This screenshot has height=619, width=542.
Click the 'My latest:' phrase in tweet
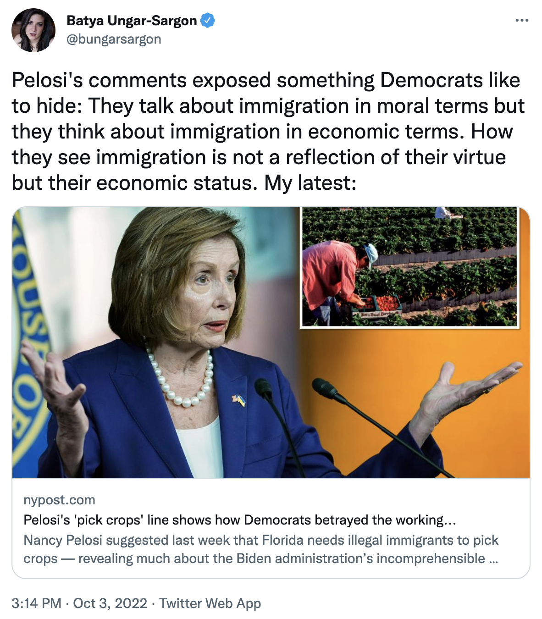(x=310, y=183)
